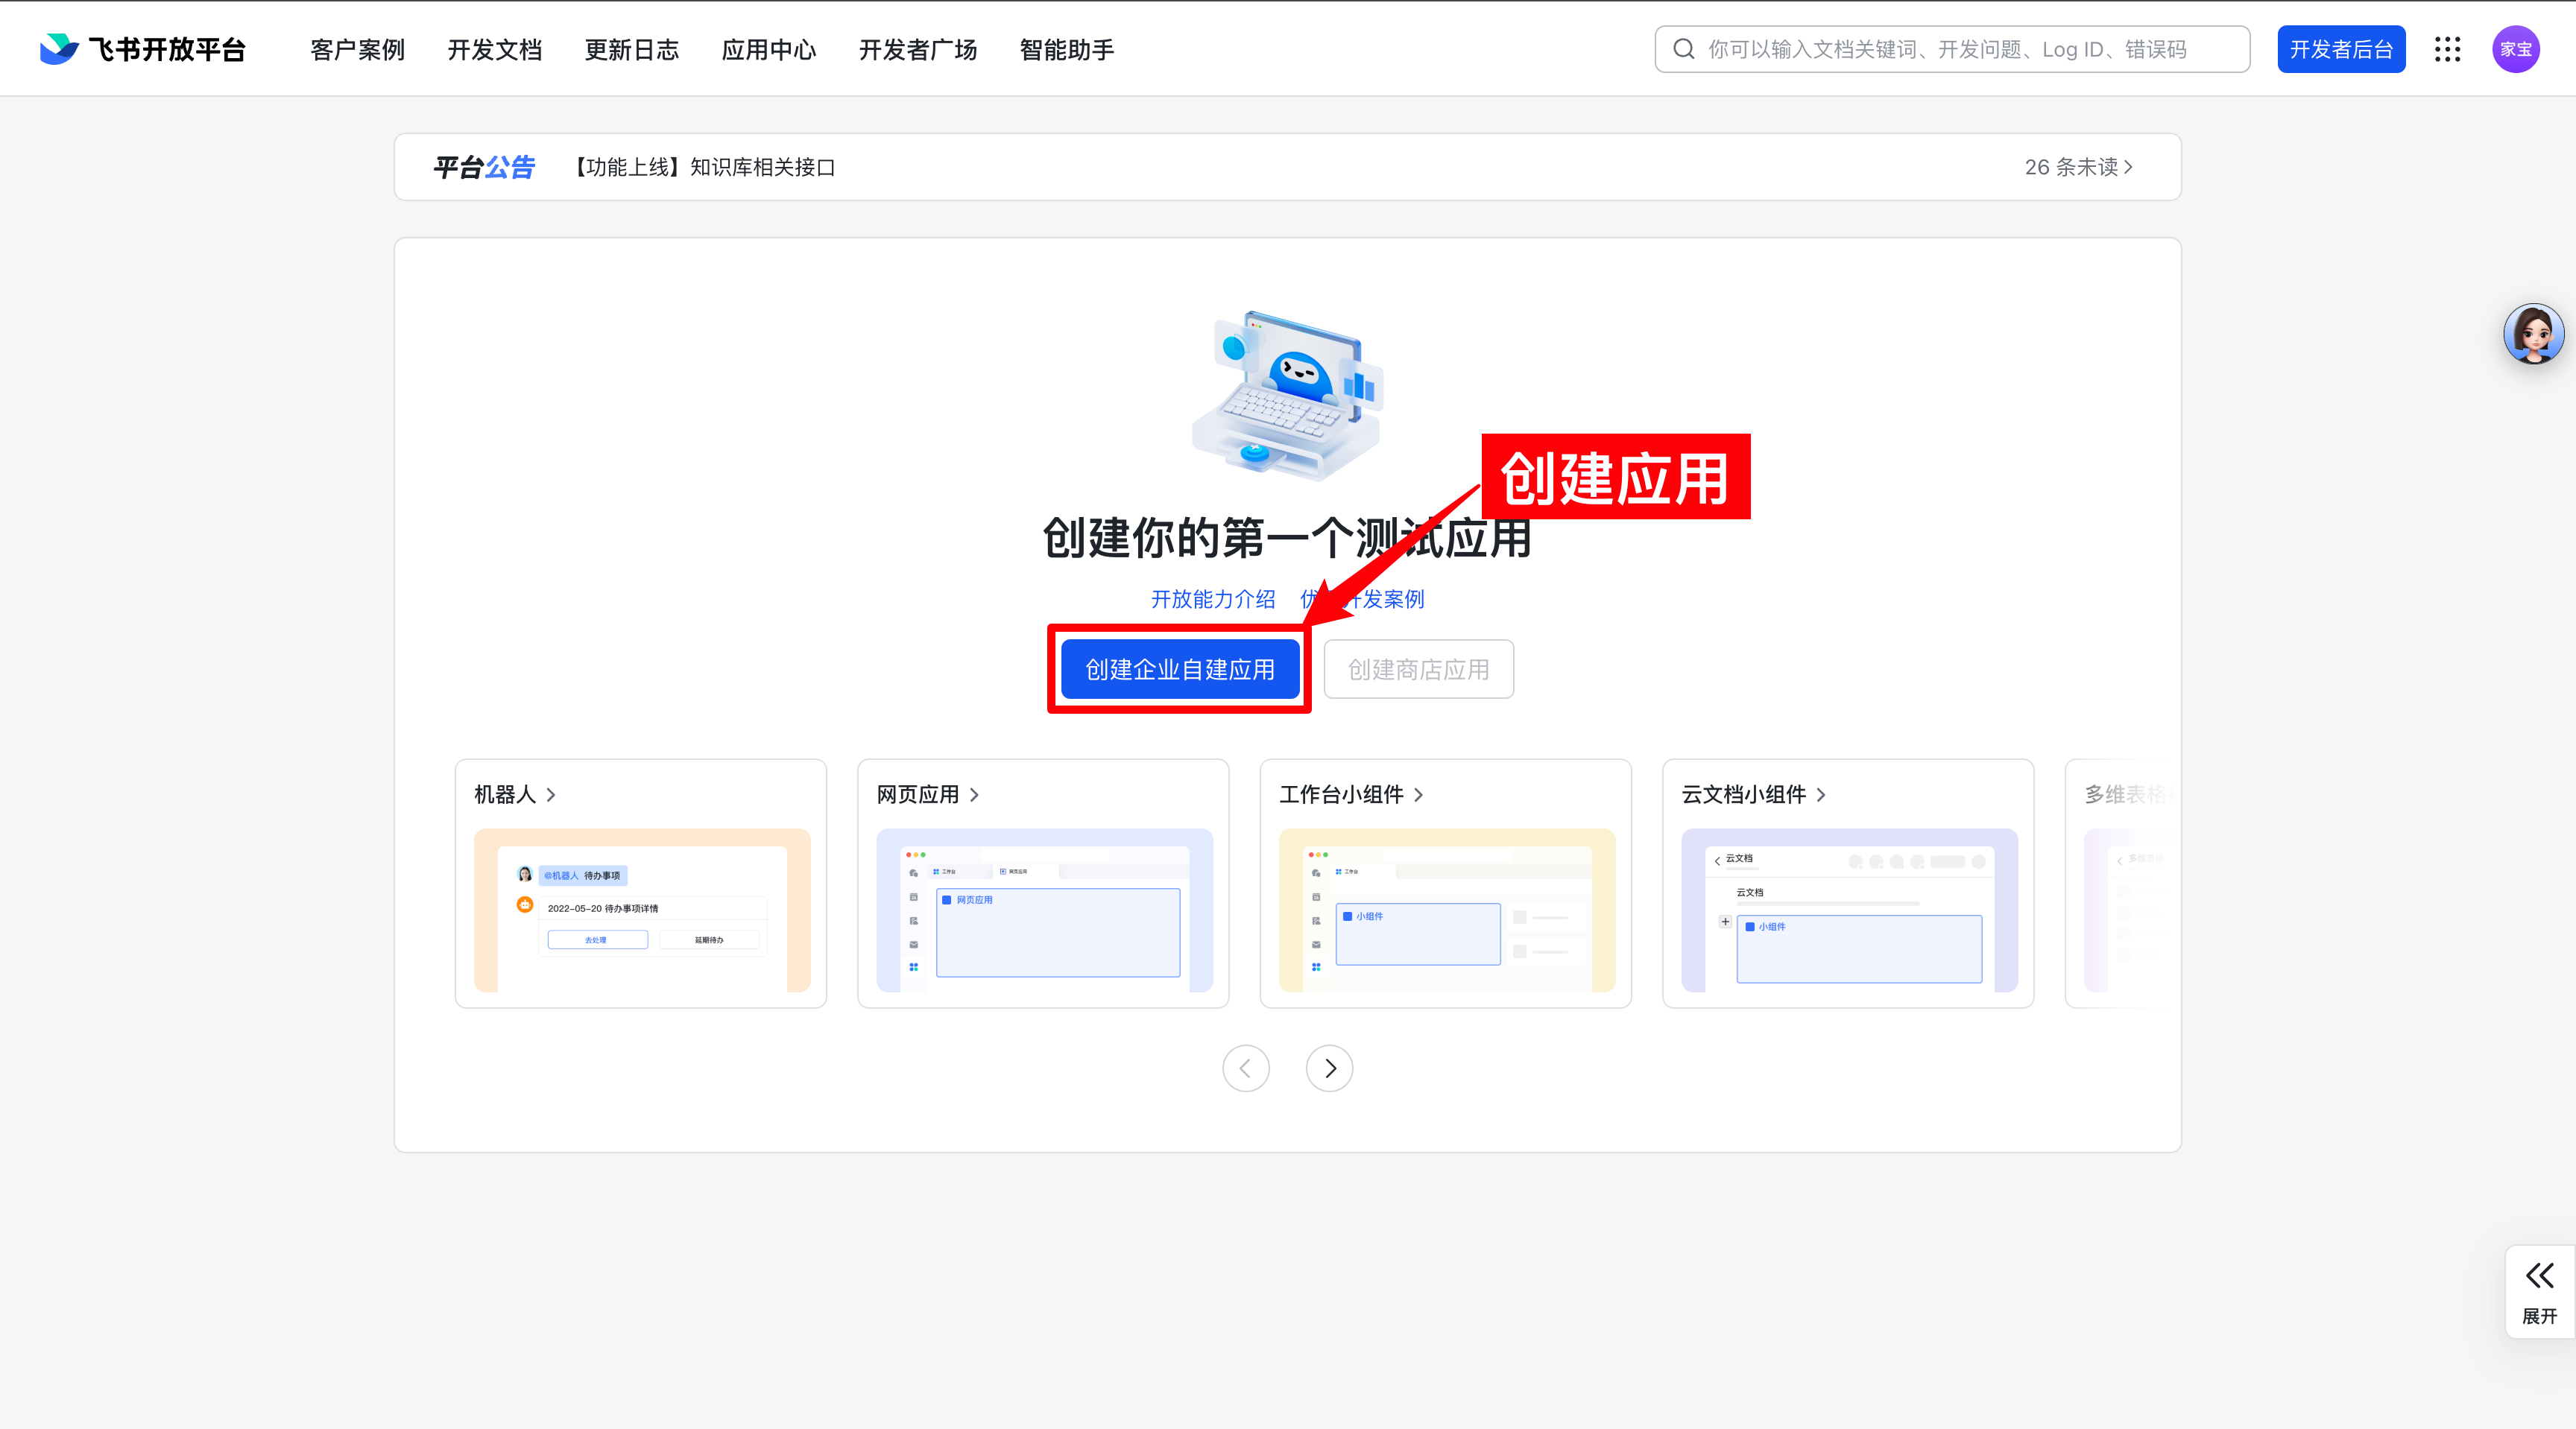This screenshot has width=2576, height=1429.
Task: Open the 家宝 user avatar menu
Action: (x=2515, y=49)
